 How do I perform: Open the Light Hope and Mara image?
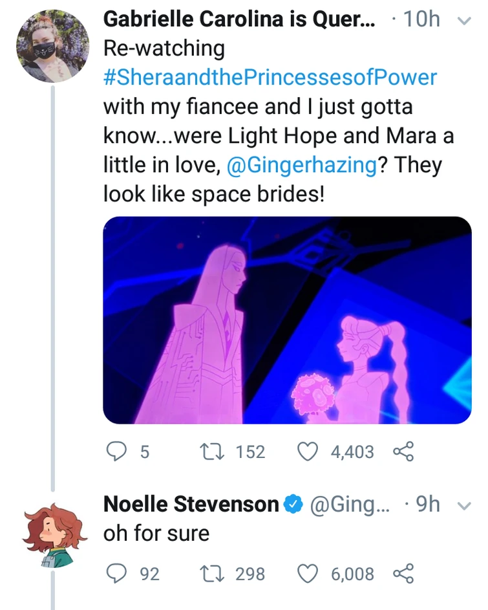point(287,320)
